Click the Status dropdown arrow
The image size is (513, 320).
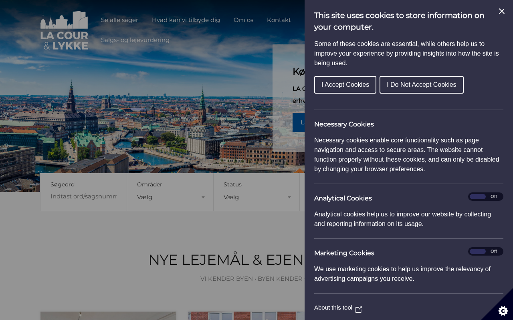click(289, 197)
